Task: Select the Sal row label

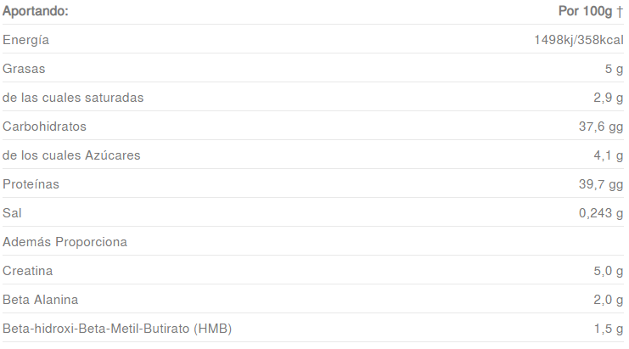Action: pyautogui.click(x=12, y=213)
